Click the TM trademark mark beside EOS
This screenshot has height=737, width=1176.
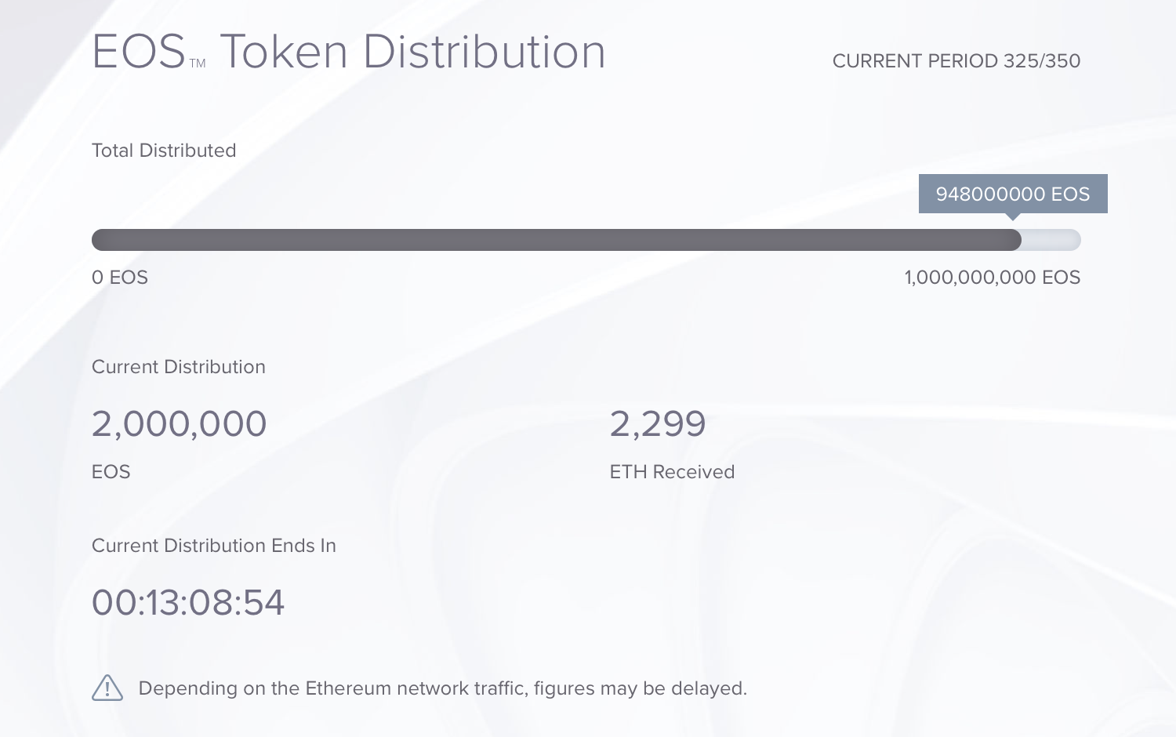click(x=198, y=64)
